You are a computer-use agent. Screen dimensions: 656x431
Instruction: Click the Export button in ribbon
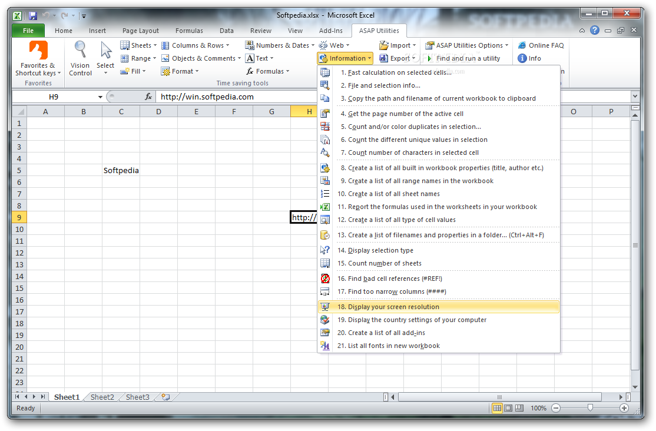(x=396, y=58)
